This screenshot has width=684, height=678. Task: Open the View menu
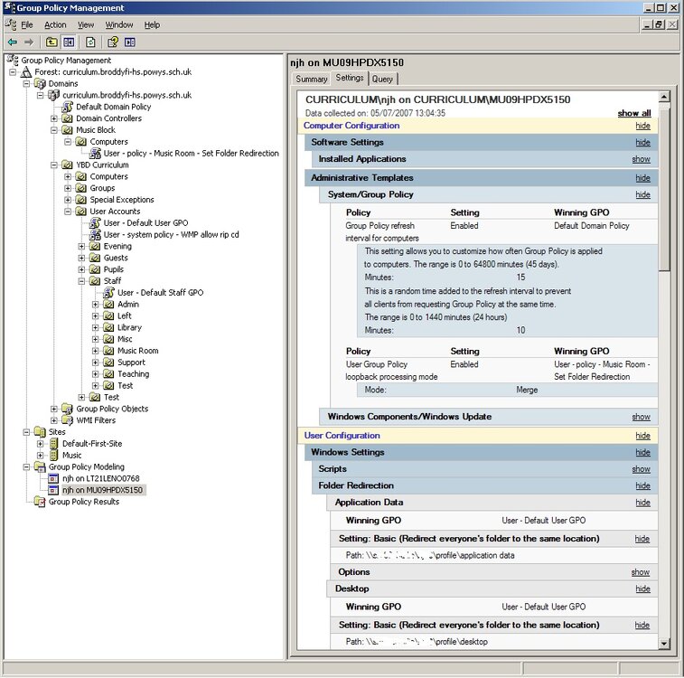pyautogui.click(x=86, y=25)
